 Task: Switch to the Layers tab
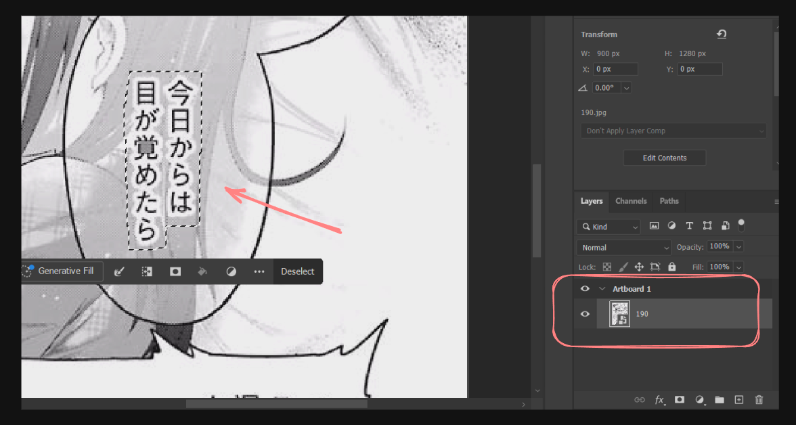coord(592,201)
